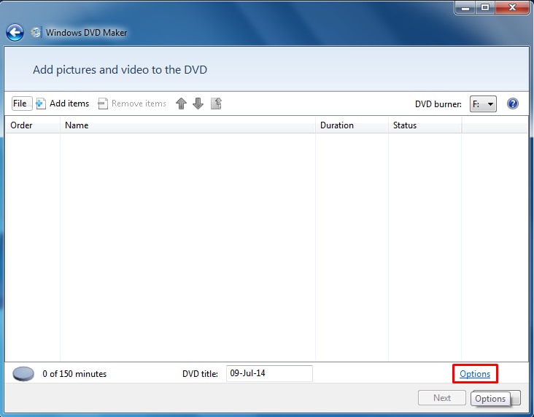Minimize the DVD Maker window
This screenshot has height=417, width=534.
[465, 7]
